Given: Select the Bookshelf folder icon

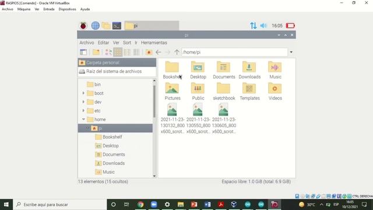Looking at the screenshot, I should 172,67.
